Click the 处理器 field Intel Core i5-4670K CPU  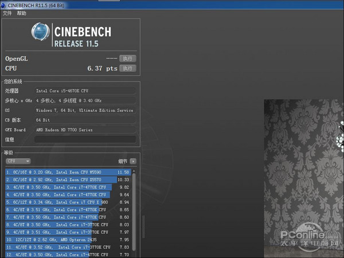(85, 91)
